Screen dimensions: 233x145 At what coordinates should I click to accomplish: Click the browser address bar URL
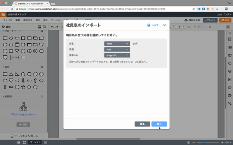coord(97,9)
